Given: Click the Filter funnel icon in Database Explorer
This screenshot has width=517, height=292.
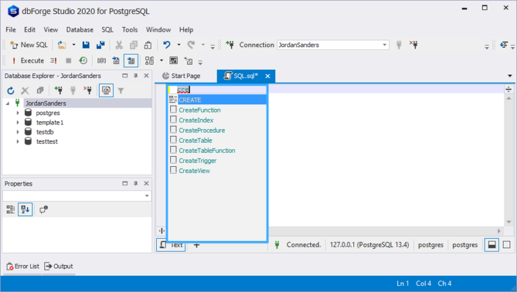Looking at the screenshot, I should (121, 90).
